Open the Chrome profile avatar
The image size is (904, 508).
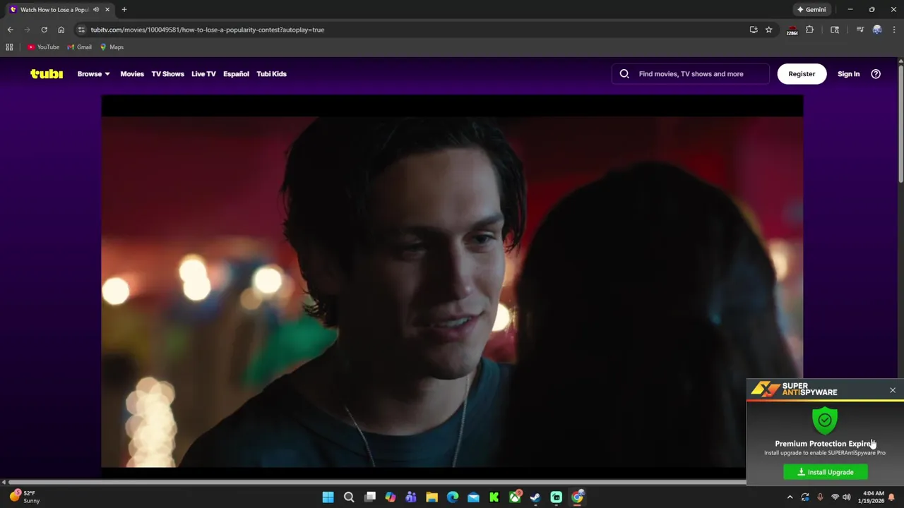tap(877, 30)
